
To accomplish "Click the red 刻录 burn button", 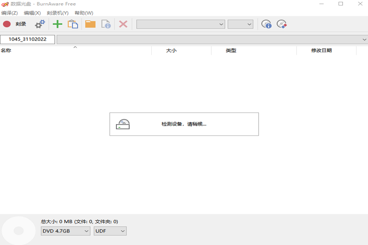I will 15,24.
